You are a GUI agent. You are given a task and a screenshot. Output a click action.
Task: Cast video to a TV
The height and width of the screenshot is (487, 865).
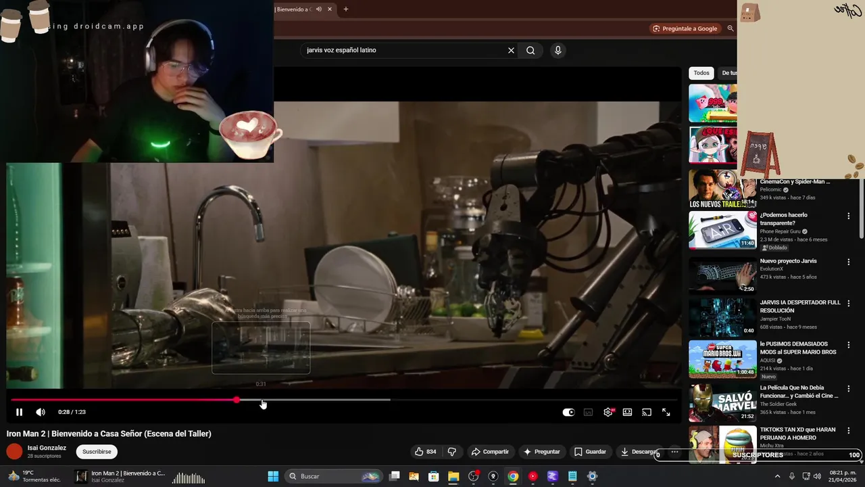647,412
